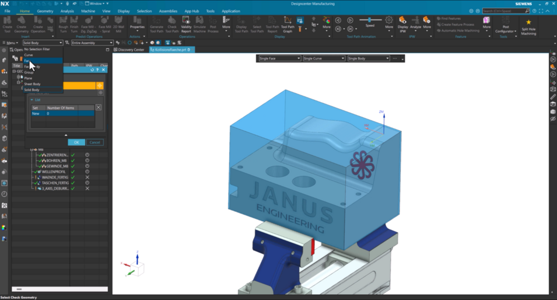
Task: Open the Solid Body selection filter dropdown
Action: 43,43
